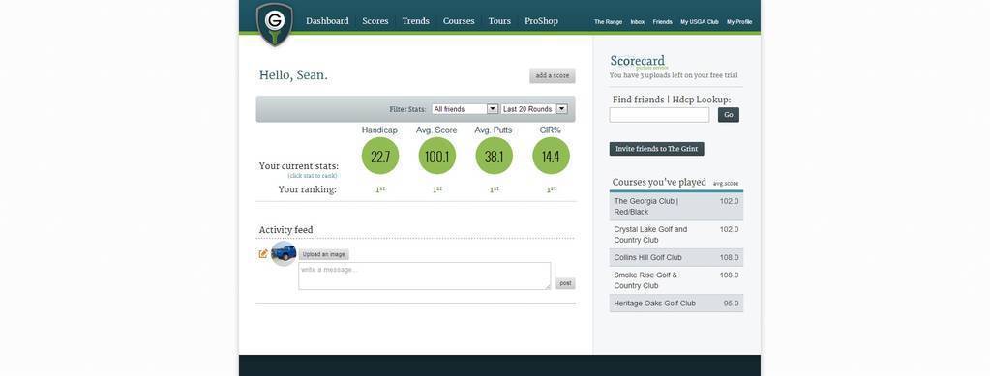The height and width of the screenshot is (376, 990).
Task: Open the Dashboard menu item
Action: pyautogui.click(x=327, y=21)
